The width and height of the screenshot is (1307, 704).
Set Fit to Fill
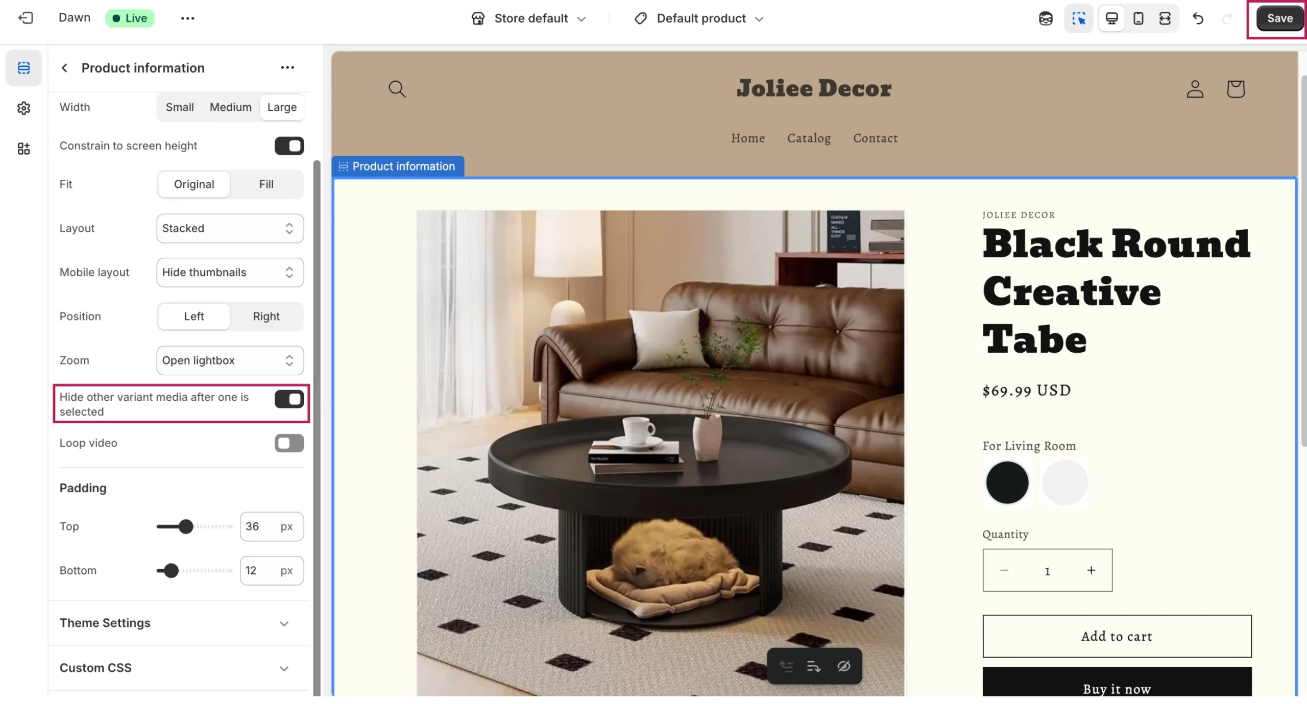tap(267, 184)
